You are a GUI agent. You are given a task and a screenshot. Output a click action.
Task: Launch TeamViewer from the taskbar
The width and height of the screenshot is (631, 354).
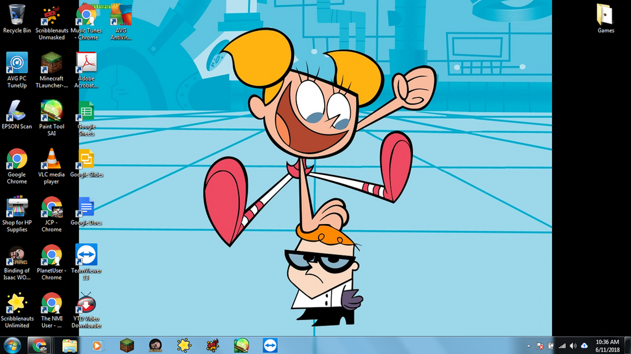270,345
